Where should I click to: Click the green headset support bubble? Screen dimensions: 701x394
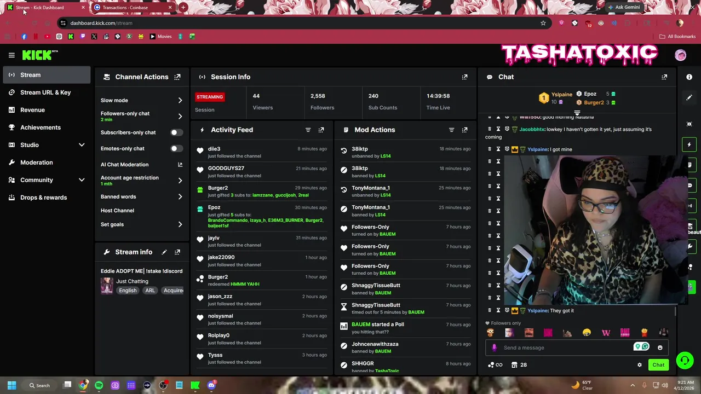pos(685,360)
